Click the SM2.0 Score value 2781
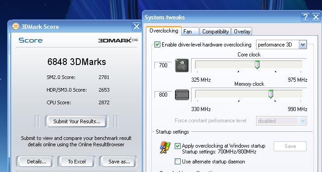322x172 pixels. click(x=104, y=77)
